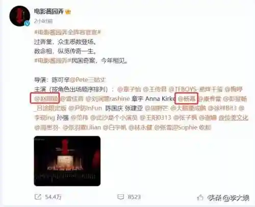Screen dimensions: 255x207
Task: Open the @雷佳音 mention
Action: tap(72, 99)
